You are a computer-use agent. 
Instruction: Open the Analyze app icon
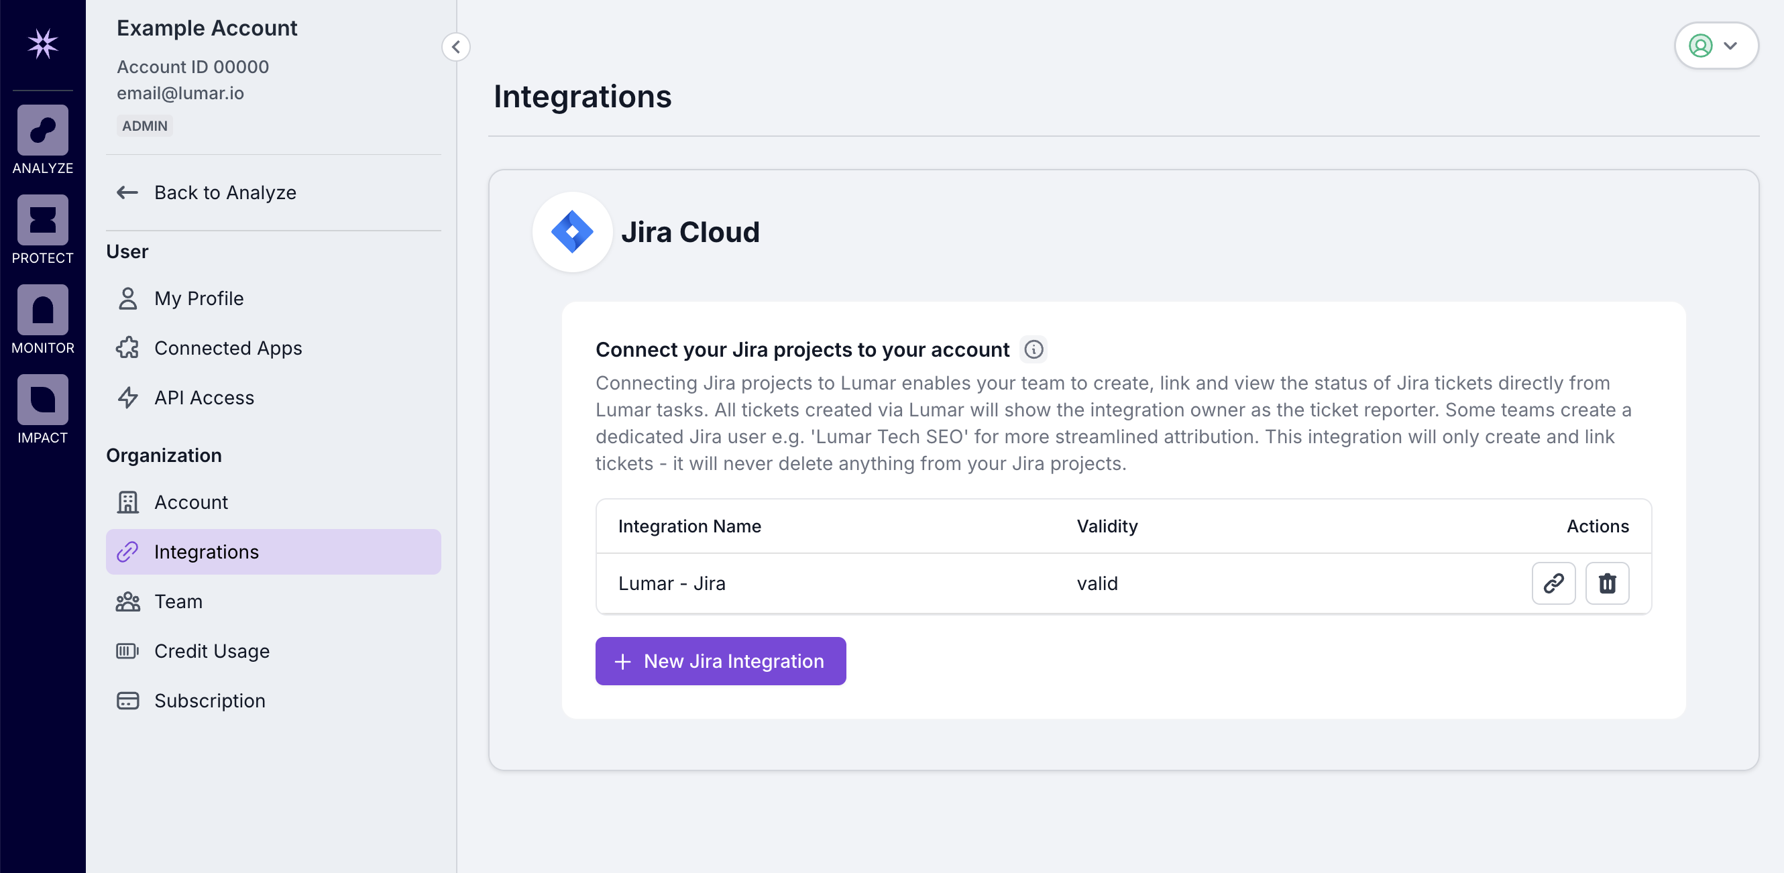coord(42,131)
